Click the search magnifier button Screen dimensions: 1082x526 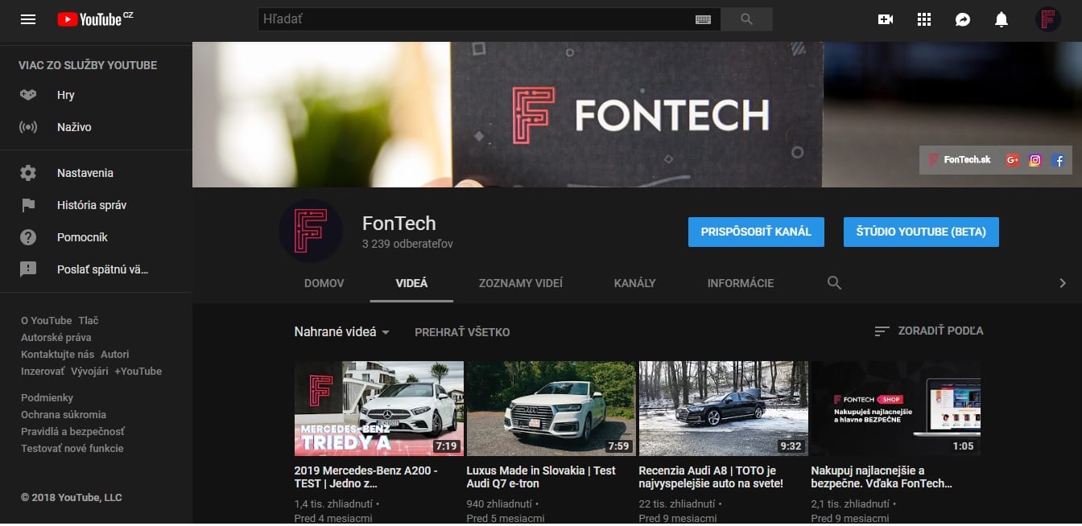746,19
